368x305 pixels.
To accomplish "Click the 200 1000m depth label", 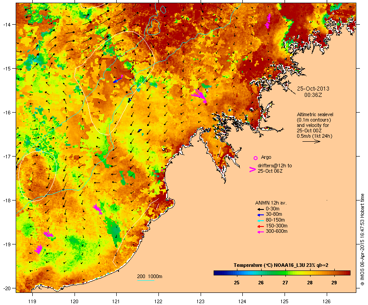I will point(149,276).
